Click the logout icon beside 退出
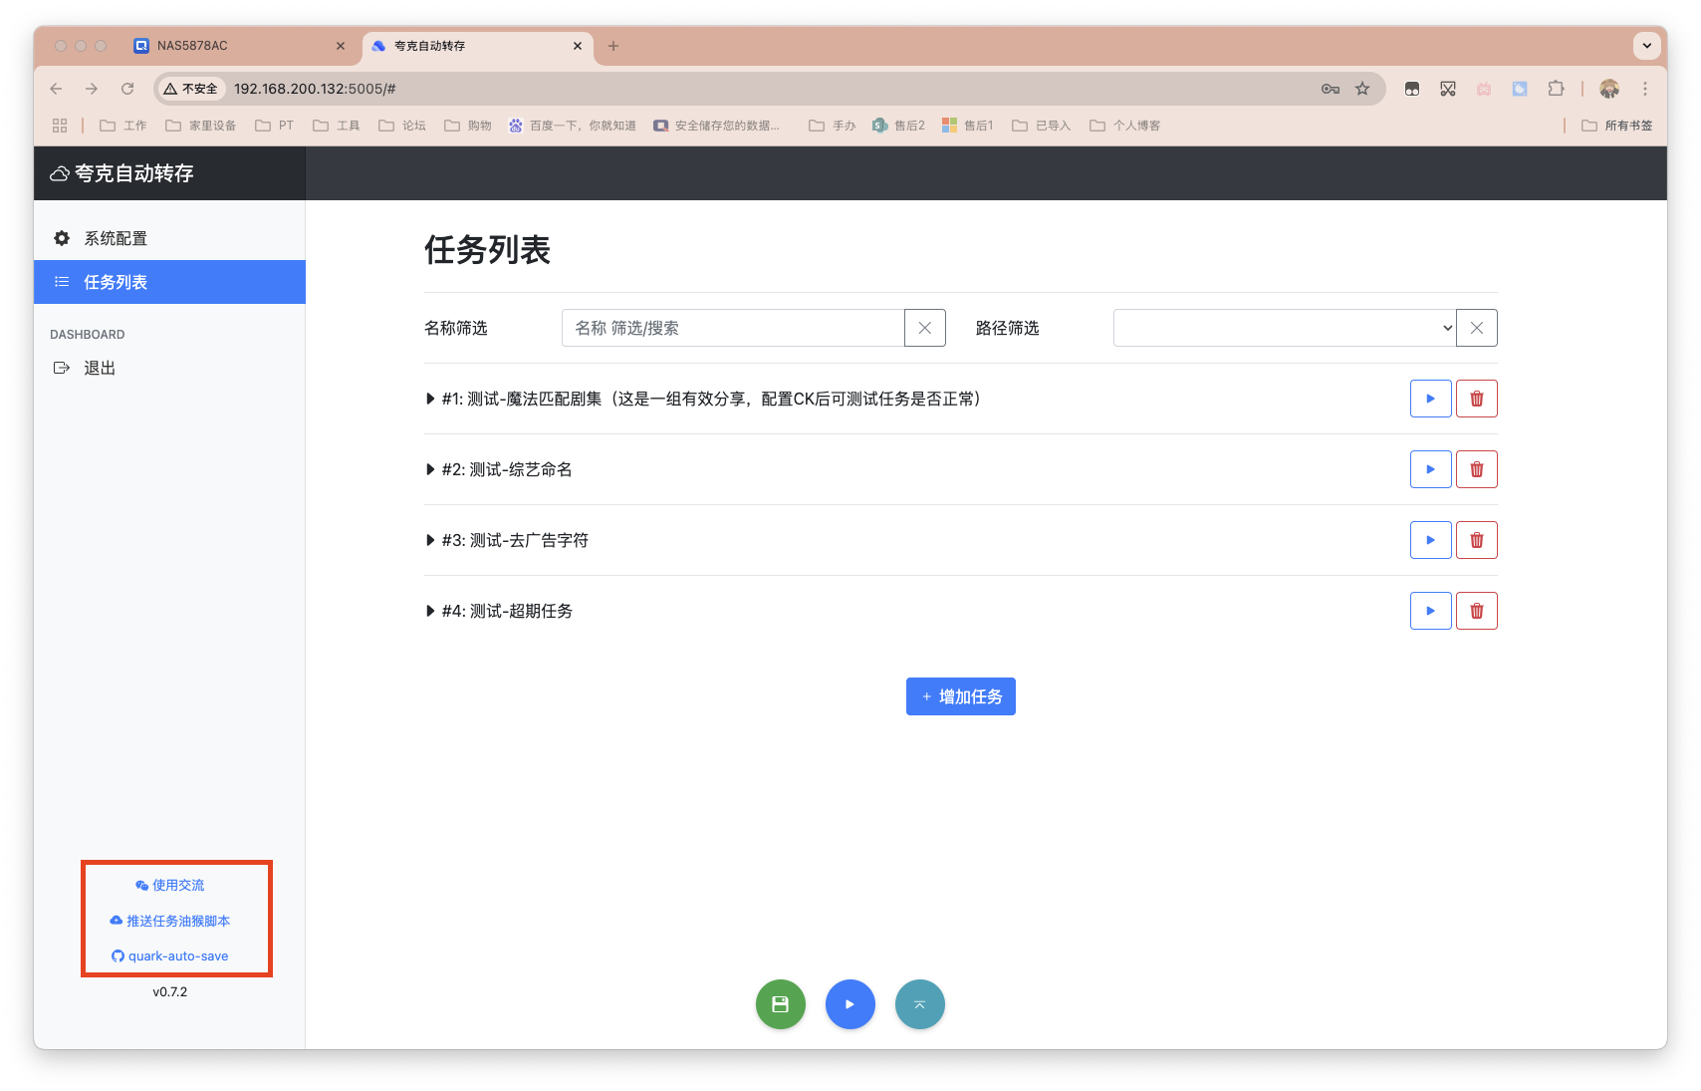Image resolution: width=1701 pixels, height=1091 pixels. (x=61, y=367)
